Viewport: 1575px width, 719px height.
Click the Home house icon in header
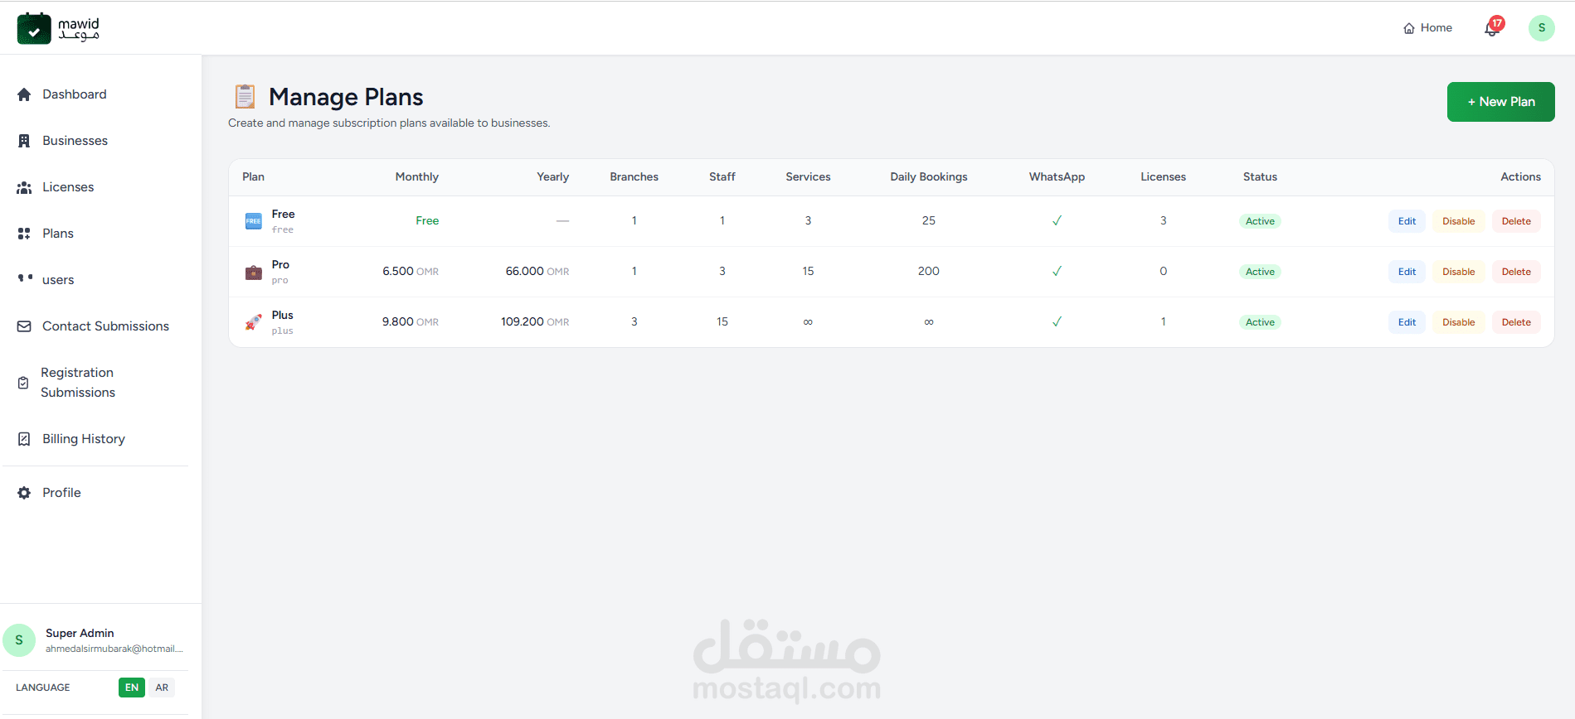[x=1409, y=28]
